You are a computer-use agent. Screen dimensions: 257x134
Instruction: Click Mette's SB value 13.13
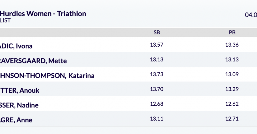[157, 60]
